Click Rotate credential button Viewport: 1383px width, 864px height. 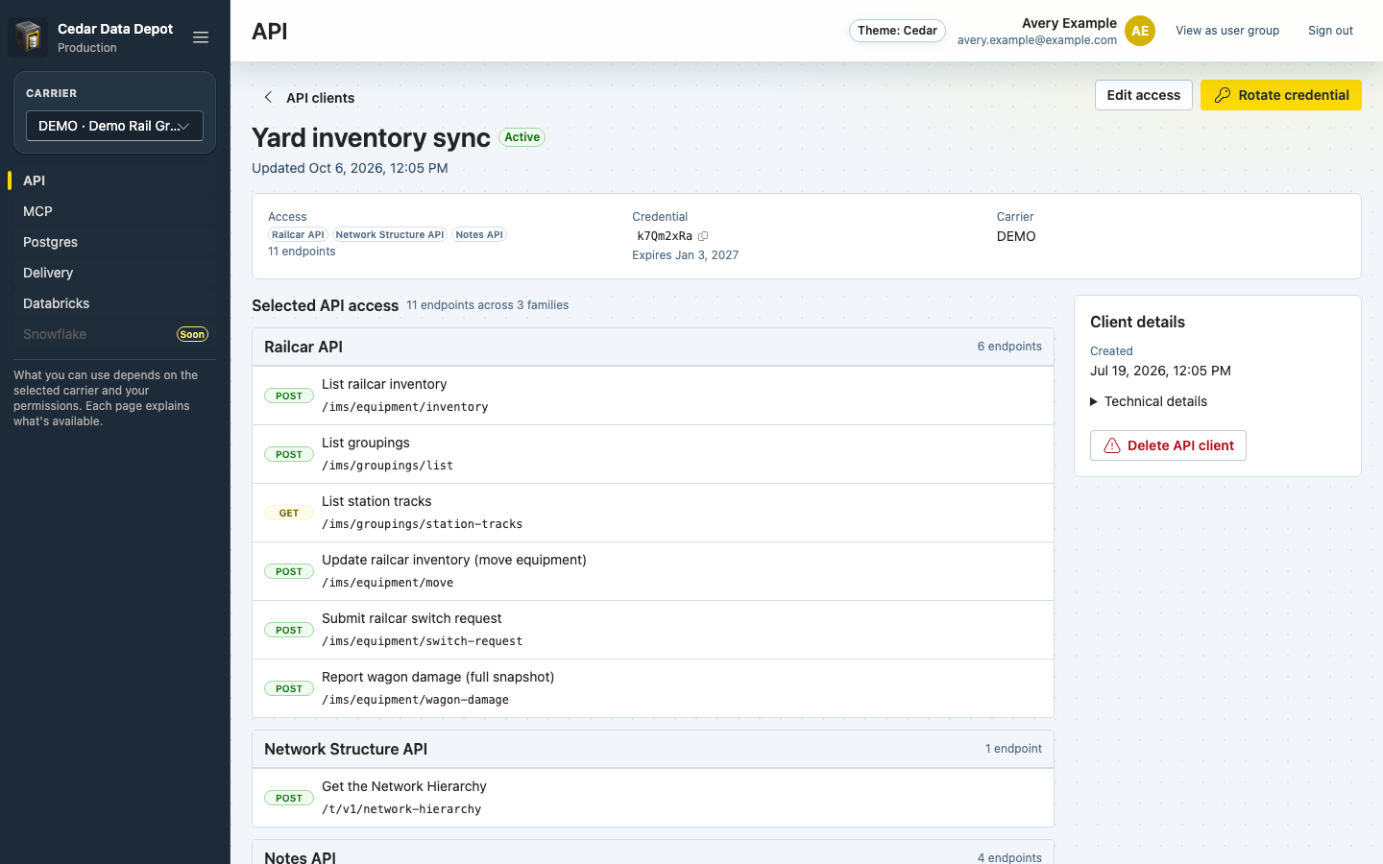[1281, 95]
